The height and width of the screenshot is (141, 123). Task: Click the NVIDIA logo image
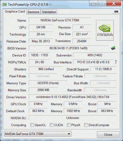105,30
